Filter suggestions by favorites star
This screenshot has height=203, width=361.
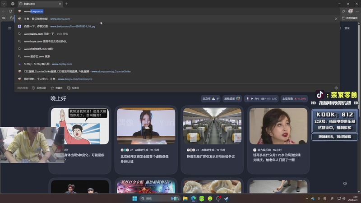click(57, 88)
